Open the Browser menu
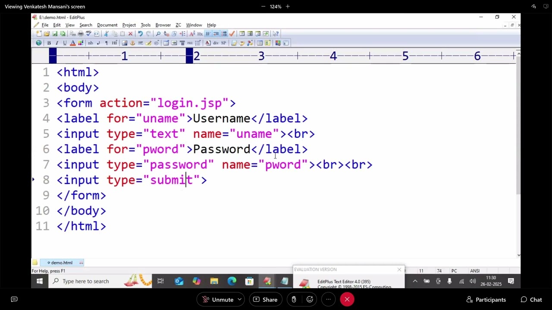 [163, 25]
